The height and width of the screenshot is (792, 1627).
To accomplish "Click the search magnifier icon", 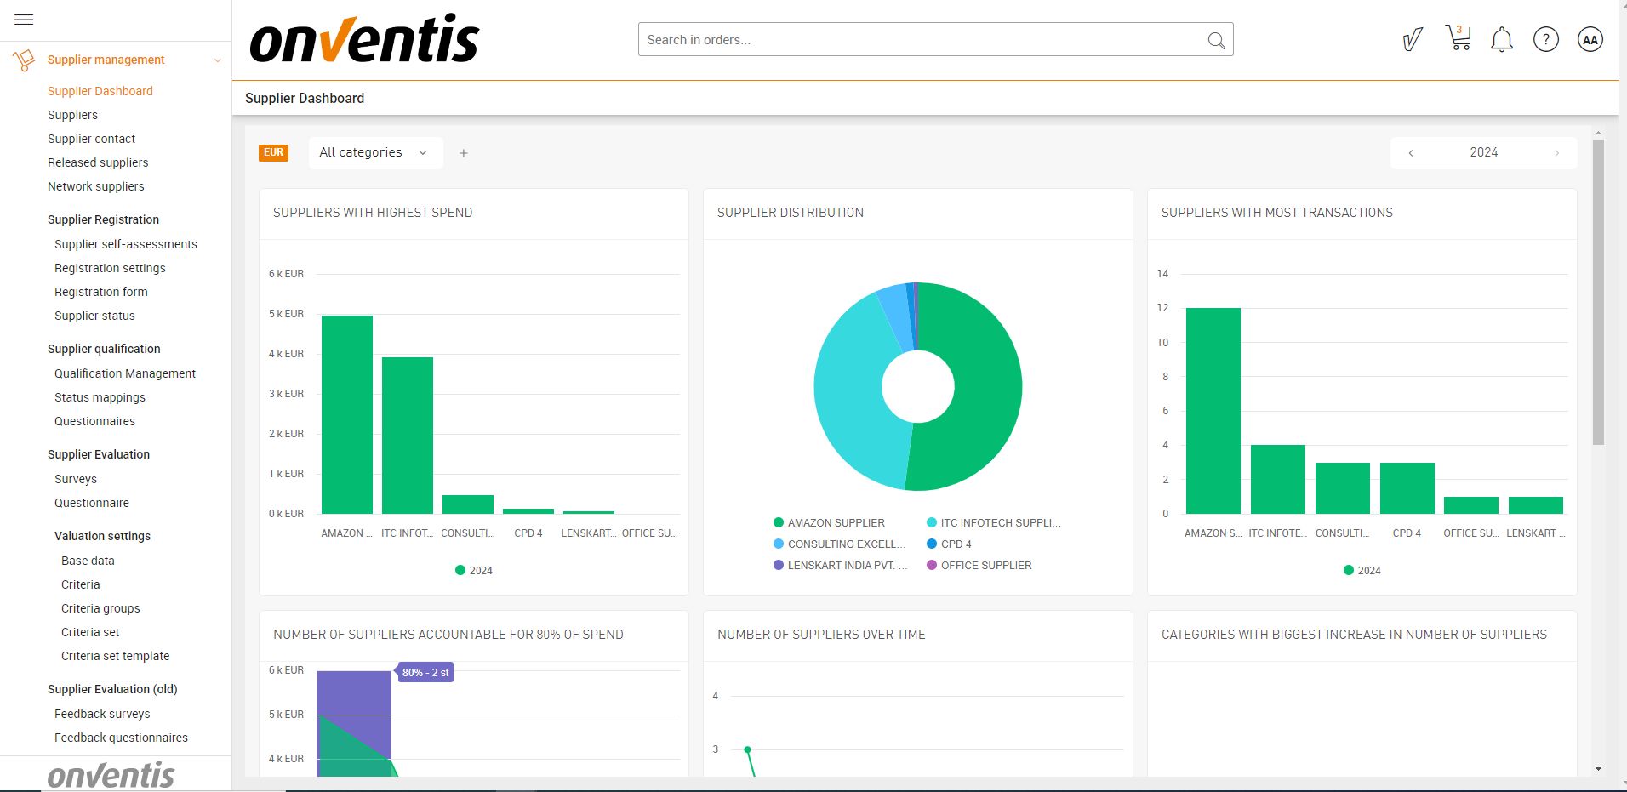I will (x=1216, y=40).
